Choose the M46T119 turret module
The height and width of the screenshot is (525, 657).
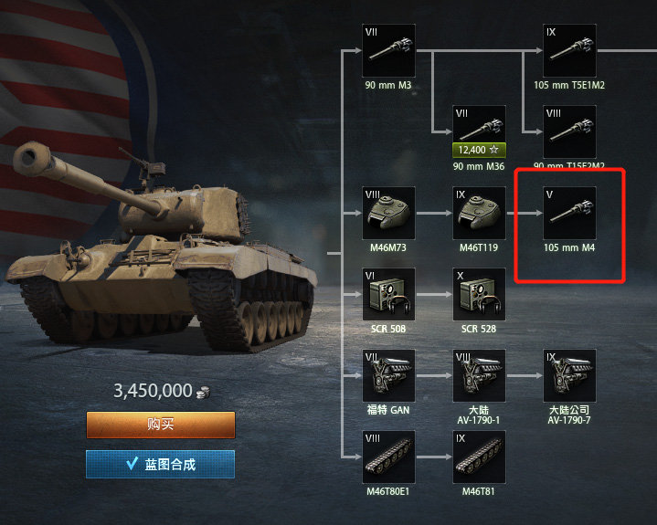click(x=479, y=213)
